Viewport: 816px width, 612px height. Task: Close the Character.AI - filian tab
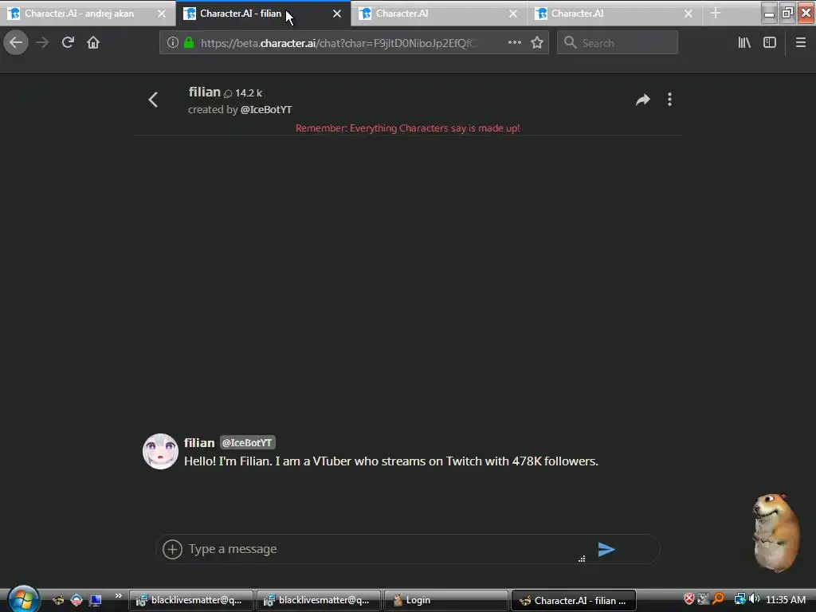point(337,14)
